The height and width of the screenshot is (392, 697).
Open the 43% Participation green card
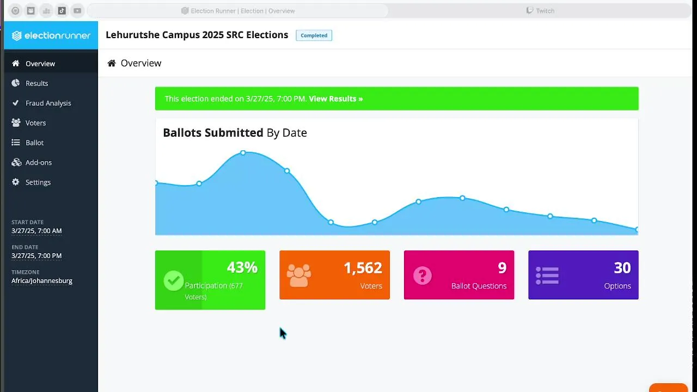coord(210,280)
